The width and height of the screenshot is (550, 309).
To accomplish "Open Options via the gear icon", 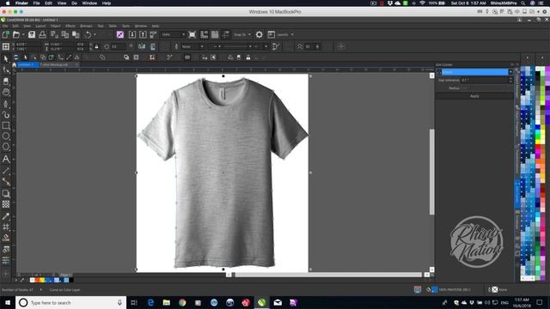I will point(259,34).
